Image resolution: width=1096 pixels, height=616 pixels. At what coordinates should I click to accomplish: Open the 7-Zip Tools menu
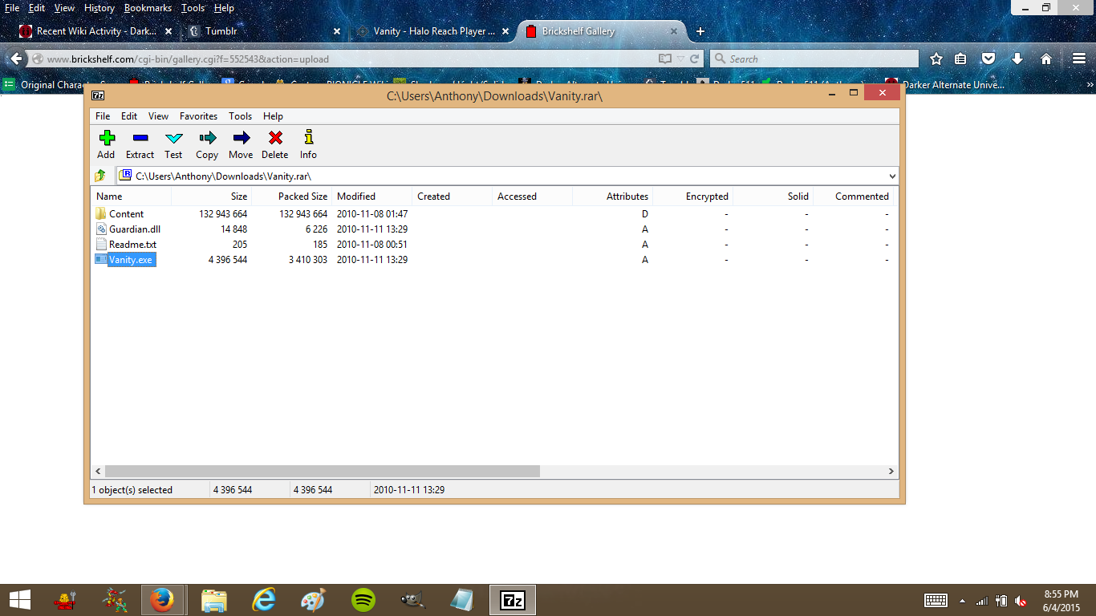pyautogui.click(x=240, y=116)
